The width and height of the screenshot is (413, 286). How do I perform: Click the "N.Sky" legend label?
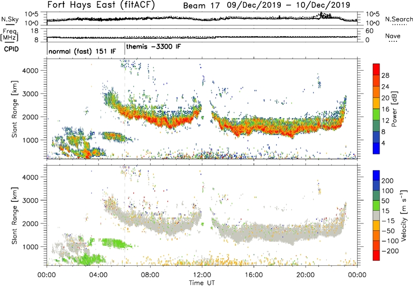[x=10, y=19]
